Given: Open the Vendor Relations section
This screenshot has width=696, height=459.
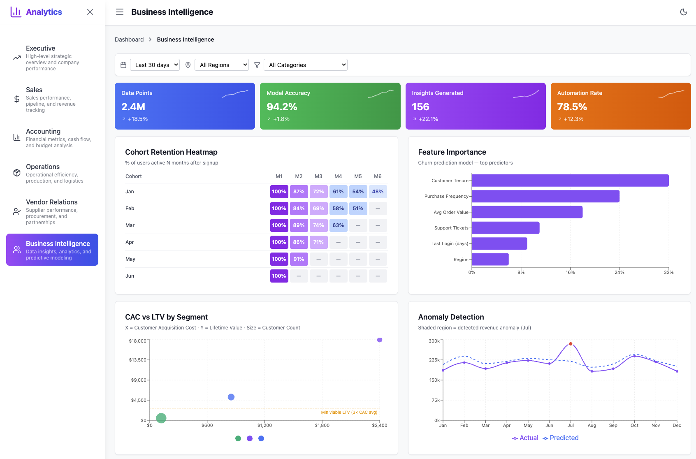Looking at the screenshot, I should 52,211.
